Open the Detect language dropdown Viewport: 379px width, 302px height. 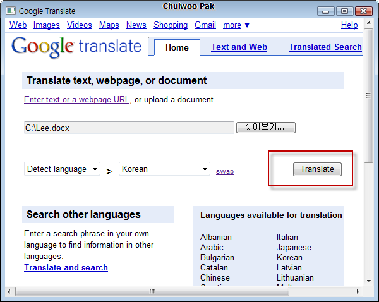[62, 169]
